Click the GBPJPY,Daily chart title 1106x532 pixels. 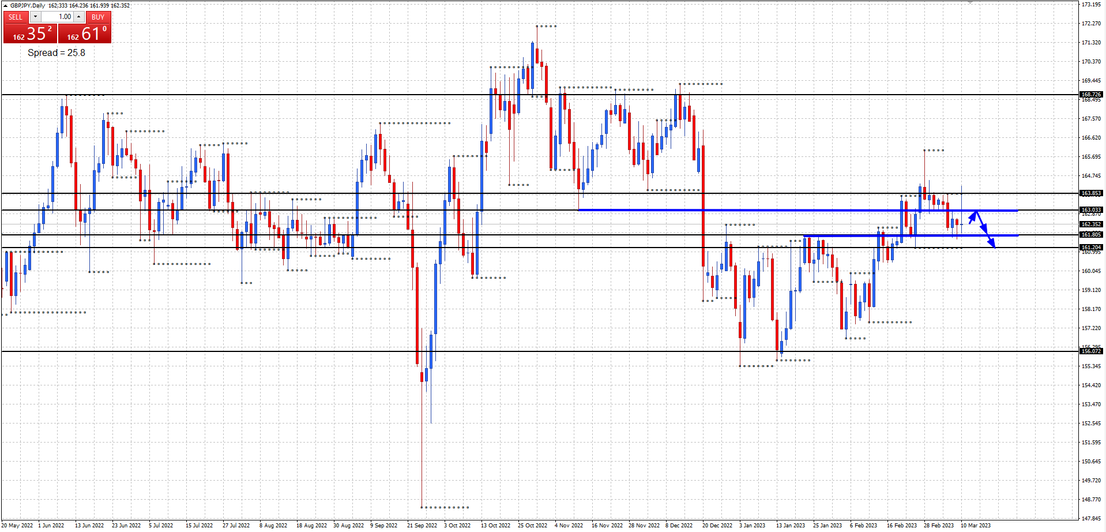pyautogui.click(x=28, y=6)
